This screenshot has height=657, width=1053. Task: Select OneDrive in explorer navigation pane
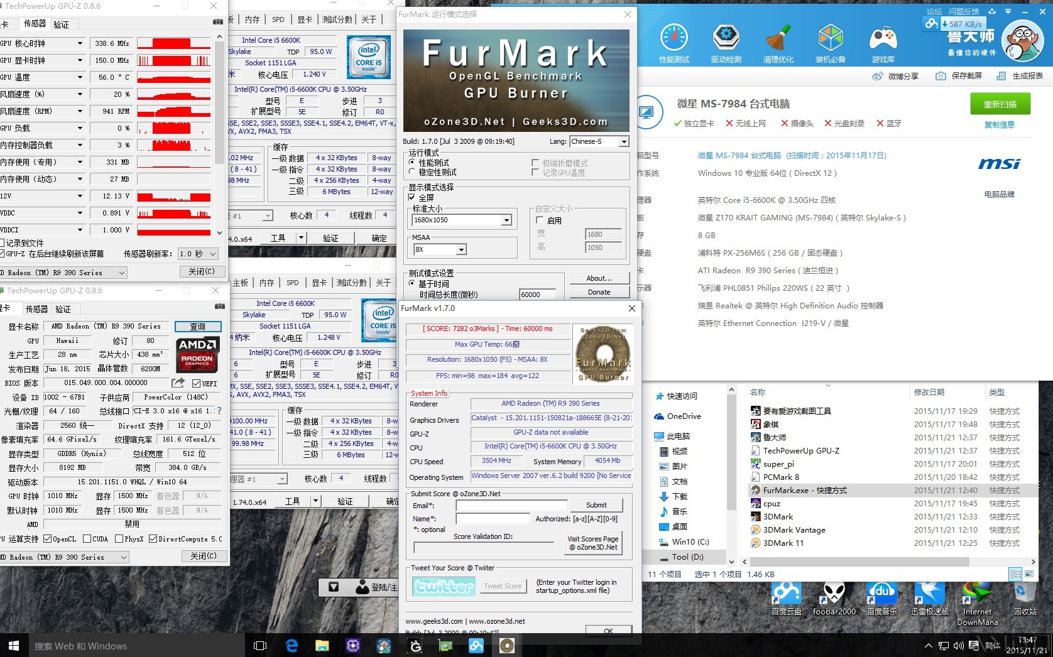point(684,416)
